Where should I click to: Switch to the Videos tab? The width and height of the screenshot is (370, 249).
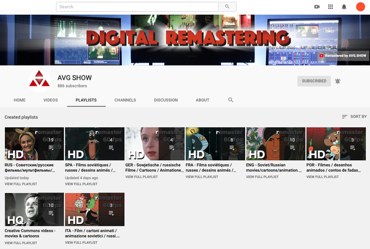[x=51, y=100]
